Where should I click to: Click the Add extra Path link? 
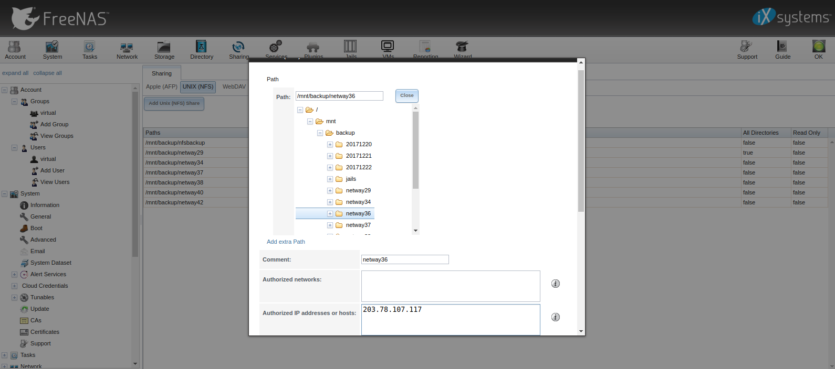point(286,242)
